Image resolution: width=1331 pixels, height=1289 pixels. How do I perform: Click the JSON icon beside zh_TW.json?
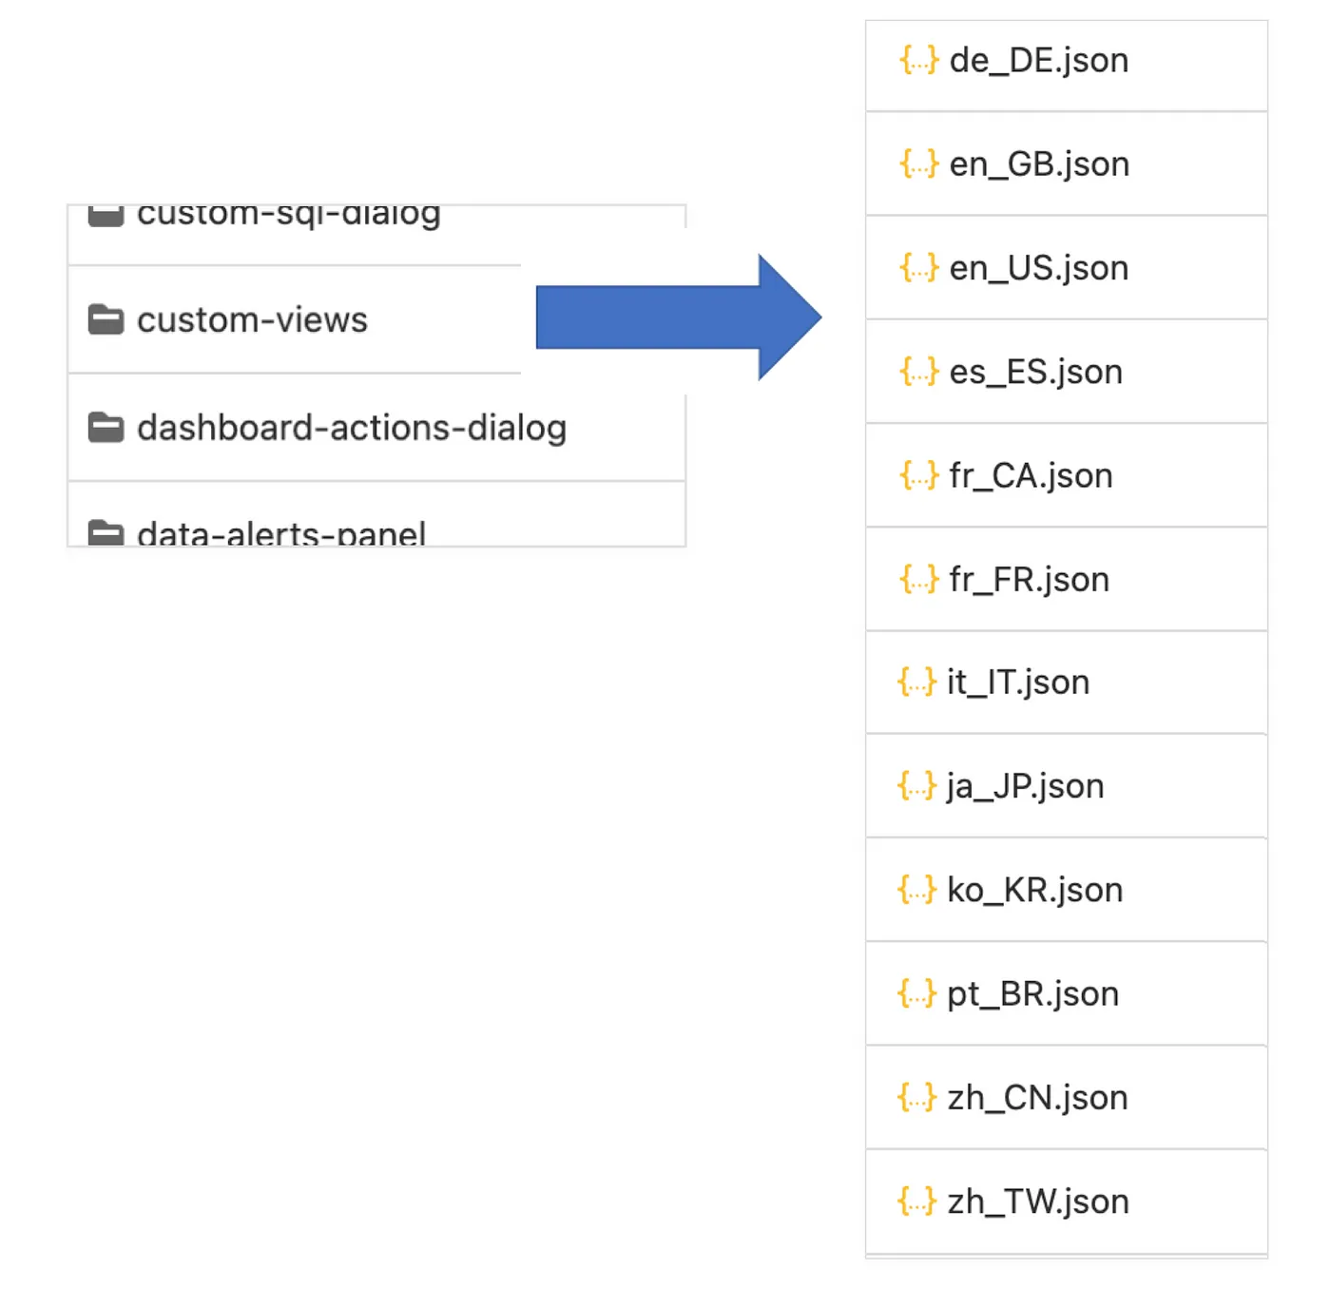pyautogui.click(x=916, y=1202)
